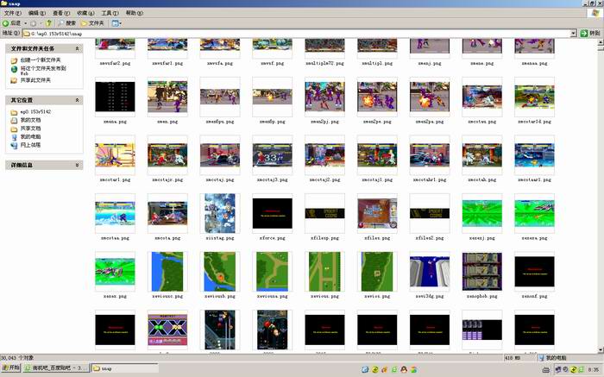The height and width of the screenshot is (377, 604).
Task: Select the xfiles.png thumbnail
Action: click(x=377, y=213)
